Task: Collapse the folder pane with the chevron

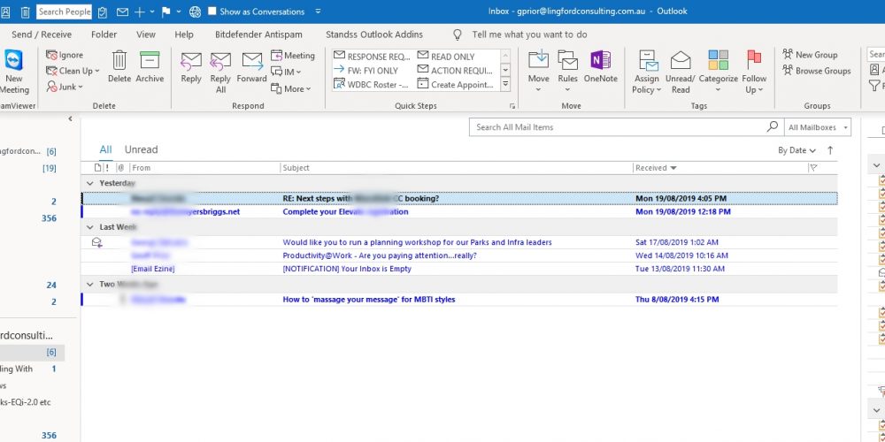Action: tap(71, 119)
